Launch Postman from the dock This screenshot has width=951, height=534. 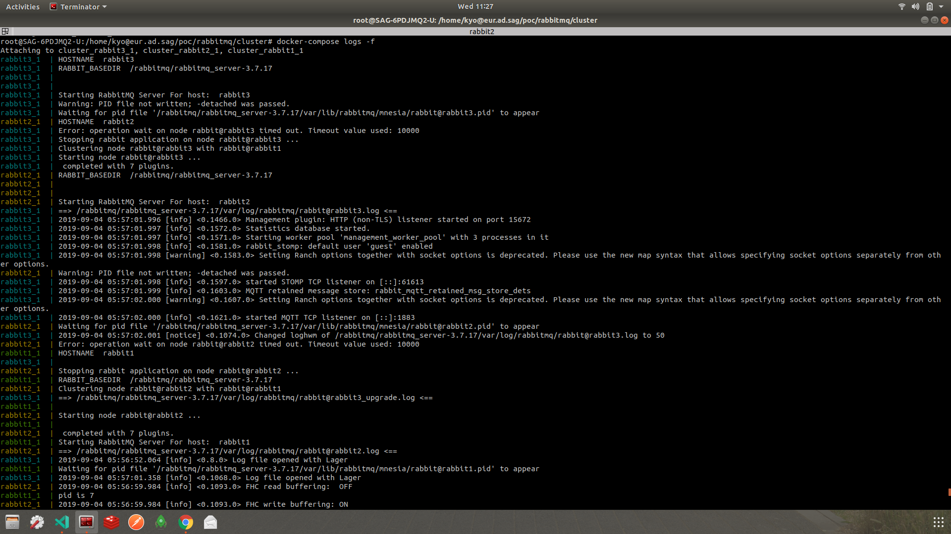pos(136,522)
